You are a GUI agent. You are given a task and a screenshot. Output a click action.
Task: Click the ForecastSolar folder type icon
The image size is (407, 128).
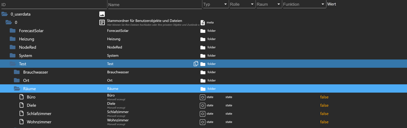[203, 31]
